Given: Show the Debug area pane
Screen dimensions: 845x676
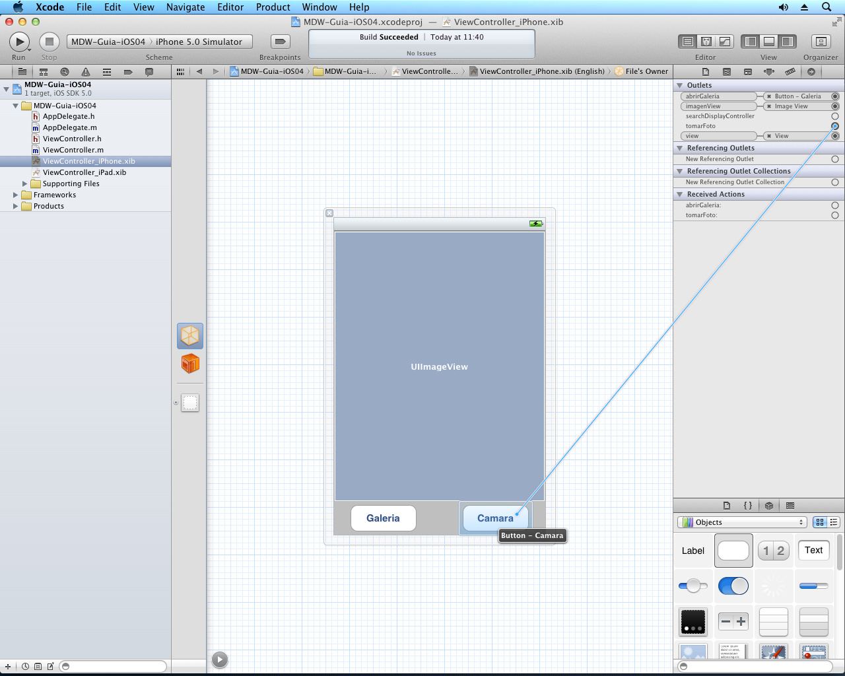Looking at the screenshot, I should 769,42.
